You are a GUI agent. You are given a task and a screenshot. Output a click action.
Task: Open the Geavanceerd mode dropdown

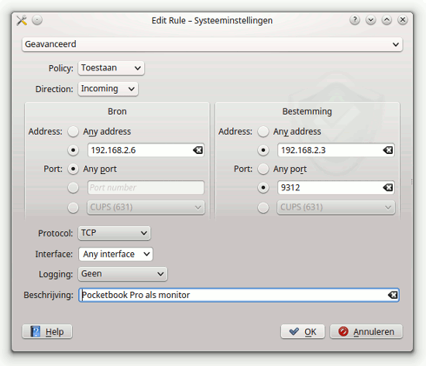[212, 44]
